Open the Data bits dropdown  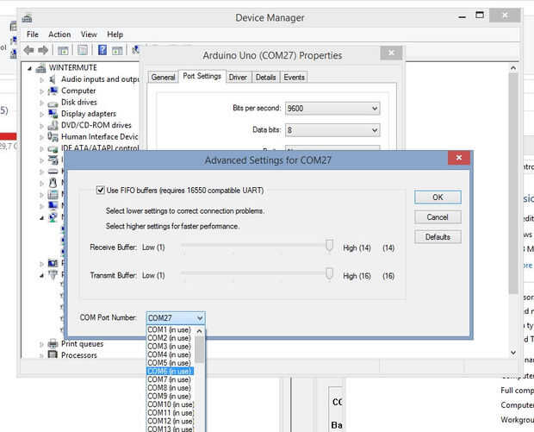[332, 130]
